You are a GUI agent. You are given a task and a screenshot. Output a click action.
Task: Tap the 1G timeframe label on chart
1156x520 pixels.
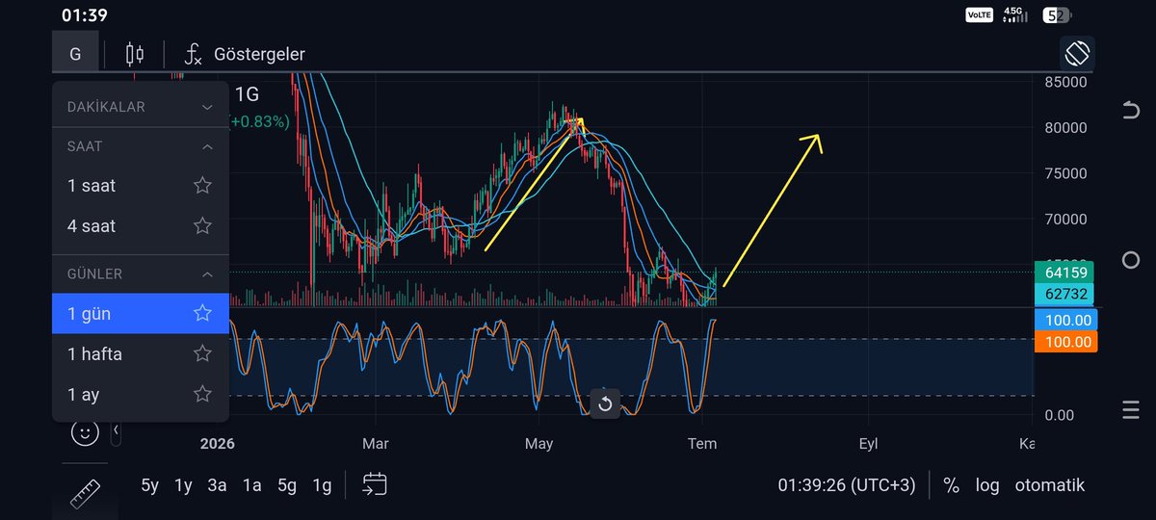[x=248, y=94]
